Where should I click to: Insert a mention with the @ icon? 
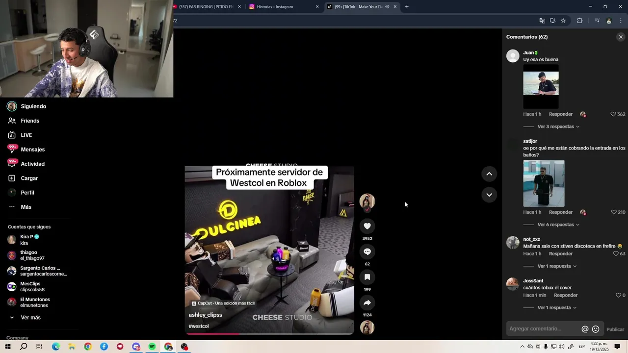585,329
